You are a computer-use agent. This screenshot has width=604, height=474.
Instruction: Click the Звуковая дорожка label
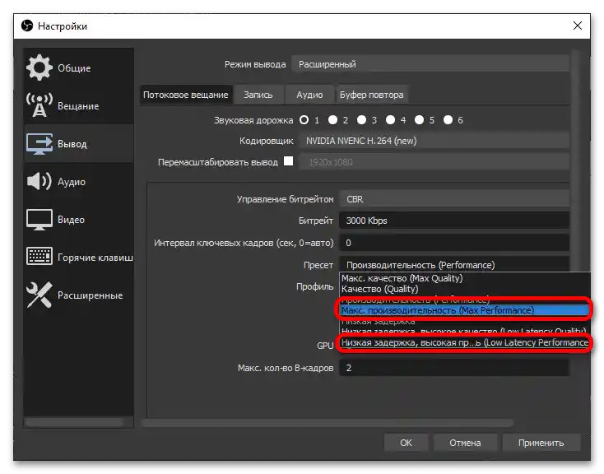click(x=253, y=120)
